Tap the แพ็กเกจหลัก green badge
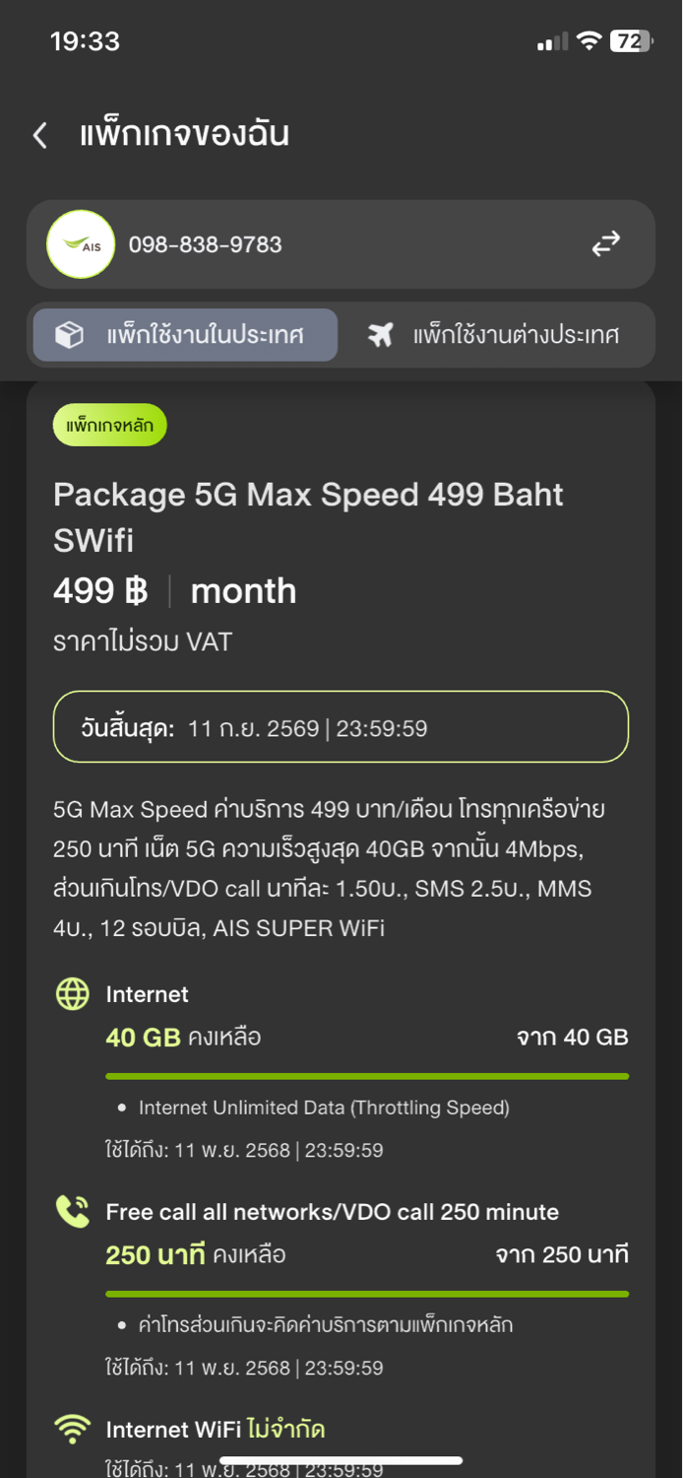The width and height of the screenshot is (683, 1478). 109,427
